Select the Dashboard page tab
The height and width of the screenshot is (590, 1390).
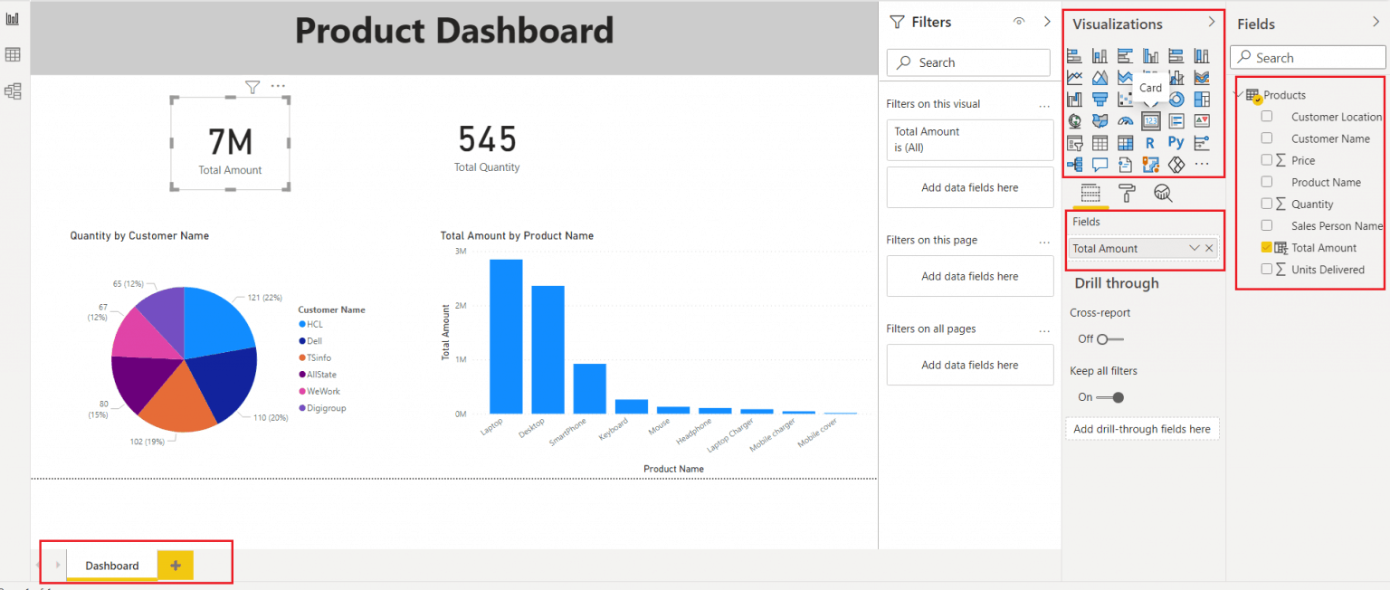point(111,565)
